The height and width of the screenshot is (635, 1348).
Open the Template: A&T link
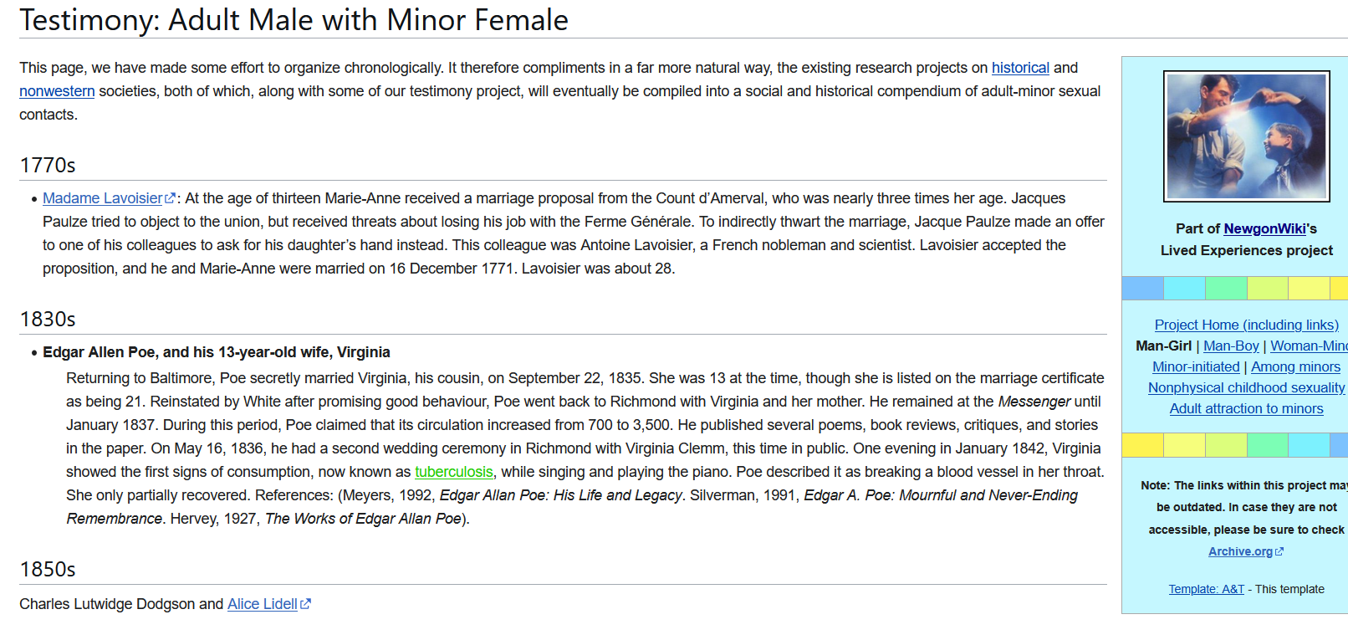(x=1206, y=589)
